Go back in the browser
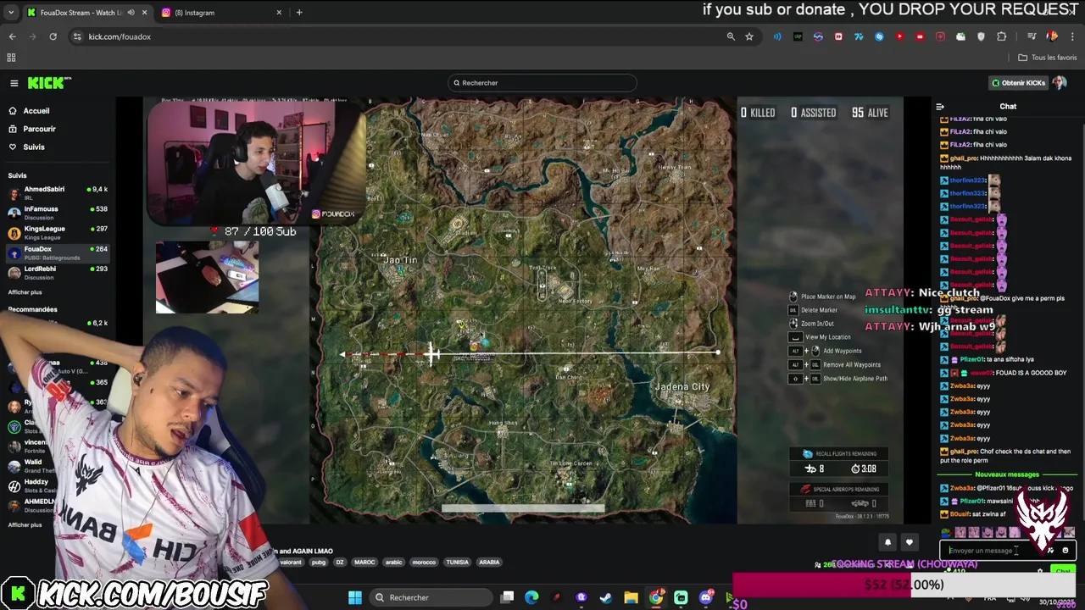 click(12, 36)
